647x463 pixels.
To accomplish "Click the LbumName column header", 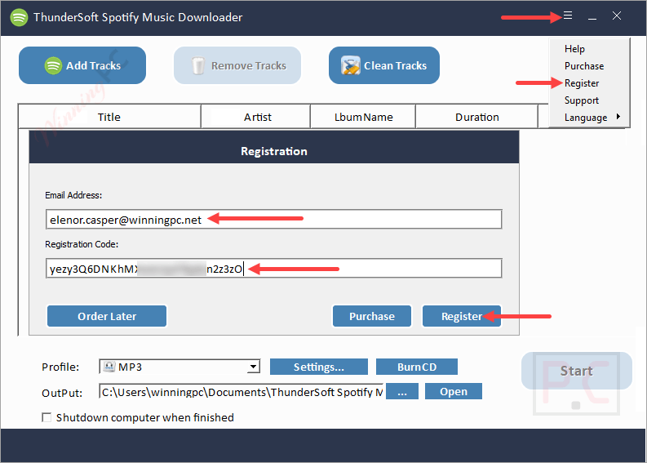I will (x=363, y=117).
